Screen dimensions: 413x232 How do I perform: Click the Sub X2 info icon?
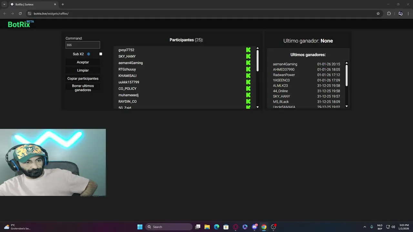pos(89,54)
